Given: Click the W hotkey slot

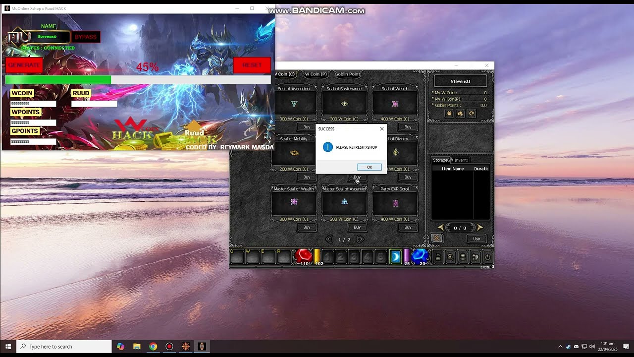Looking at the screenshot, I should pyautogui.click(x=253, y=257).
